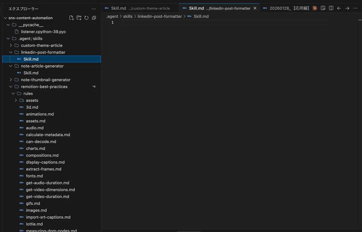The width and height of the screenshot is (362, 232).
Task: Expand the custom-theme-article folder chevron
Action: pos(11,45)
